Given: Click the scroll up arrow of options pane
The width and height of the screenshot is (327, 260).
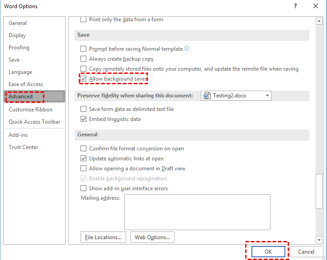Looking at the screenshot, I should (x=319, y=21).
